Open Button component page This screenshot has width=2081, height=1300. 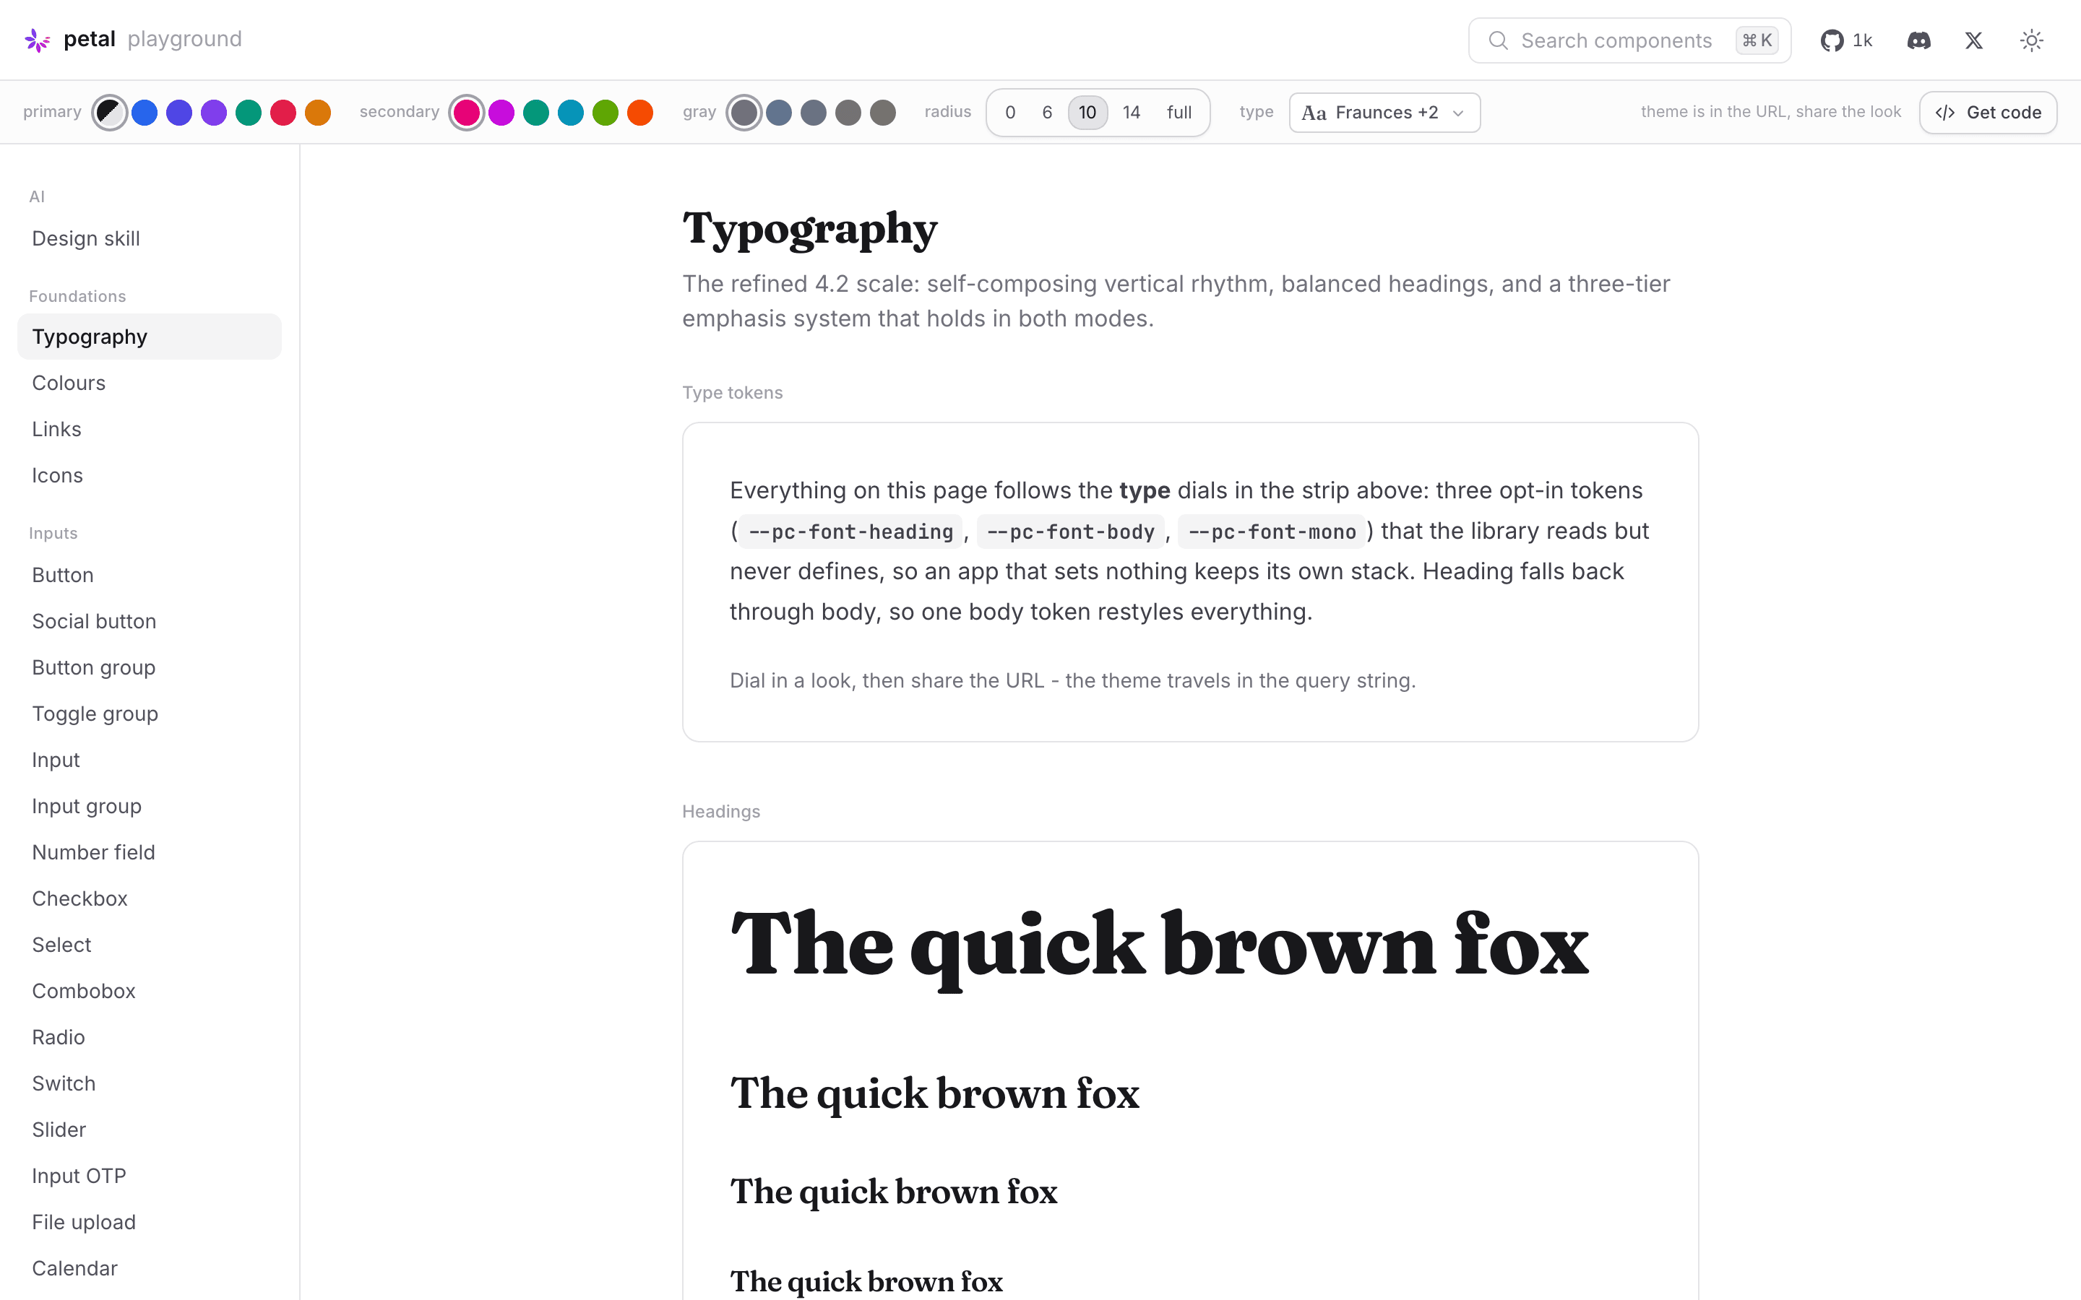(150, 575)
